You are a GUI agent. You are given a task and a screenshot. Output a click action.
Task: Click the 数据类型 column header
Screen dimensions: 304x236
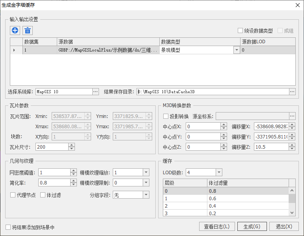(200, 41)
